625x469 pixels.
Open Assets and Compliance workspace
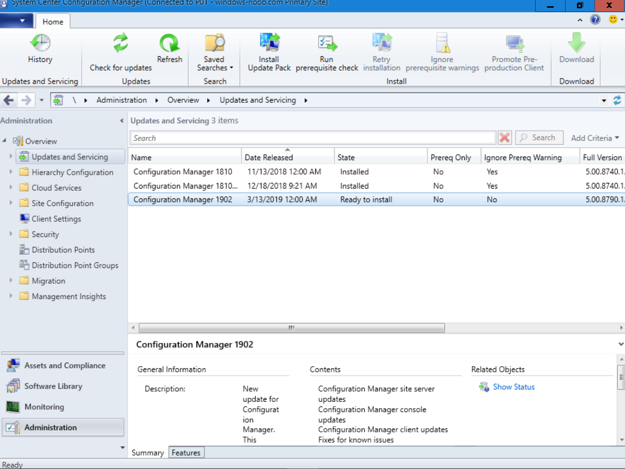62,365
